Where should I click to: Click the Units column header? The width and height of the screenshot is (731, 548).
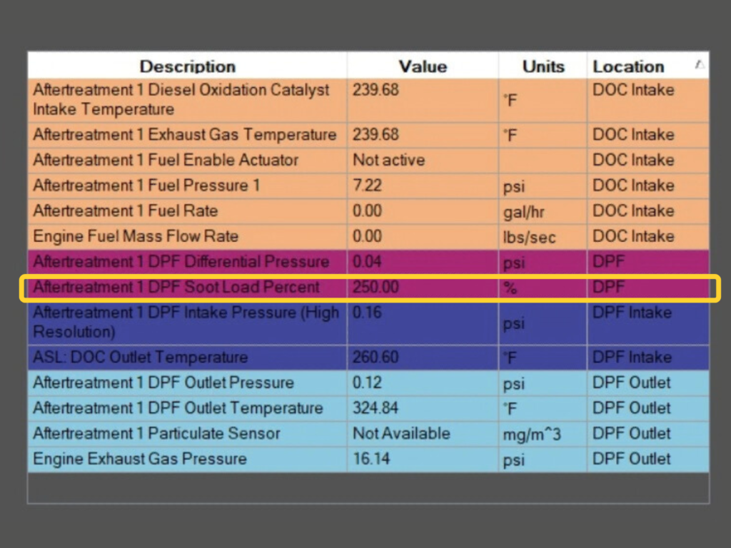point(543,66)
